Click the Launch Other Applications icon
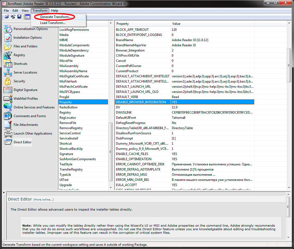294x249 pixels. 8,133
